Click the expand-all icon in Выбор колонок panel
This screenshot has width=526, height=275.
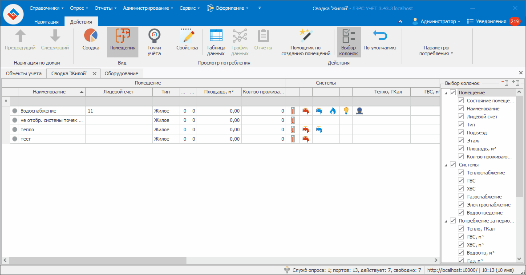516,82
